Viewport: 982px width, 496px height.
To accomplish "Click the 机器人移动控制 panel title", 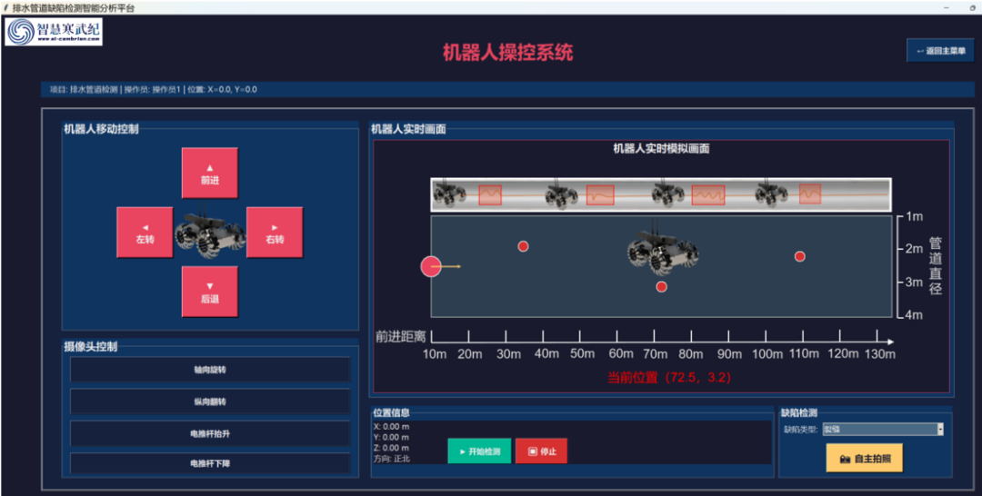I will pos(102,129).
